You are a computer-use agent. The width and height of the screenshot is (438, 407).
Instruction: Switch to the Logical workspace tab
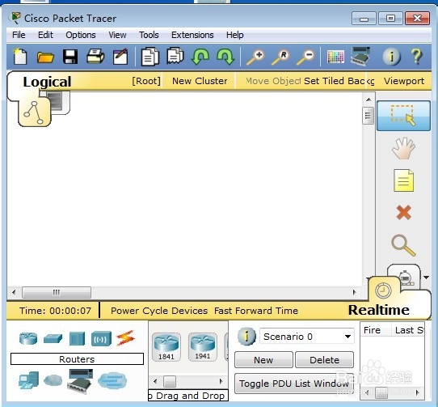tap(47, 82)
